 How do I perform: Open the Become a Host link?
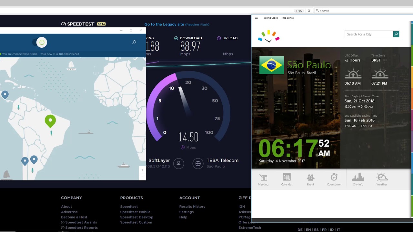74,217
